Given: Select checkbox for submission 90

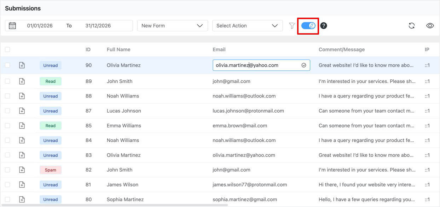Looking at the screenshot, I should click(7, 65).
